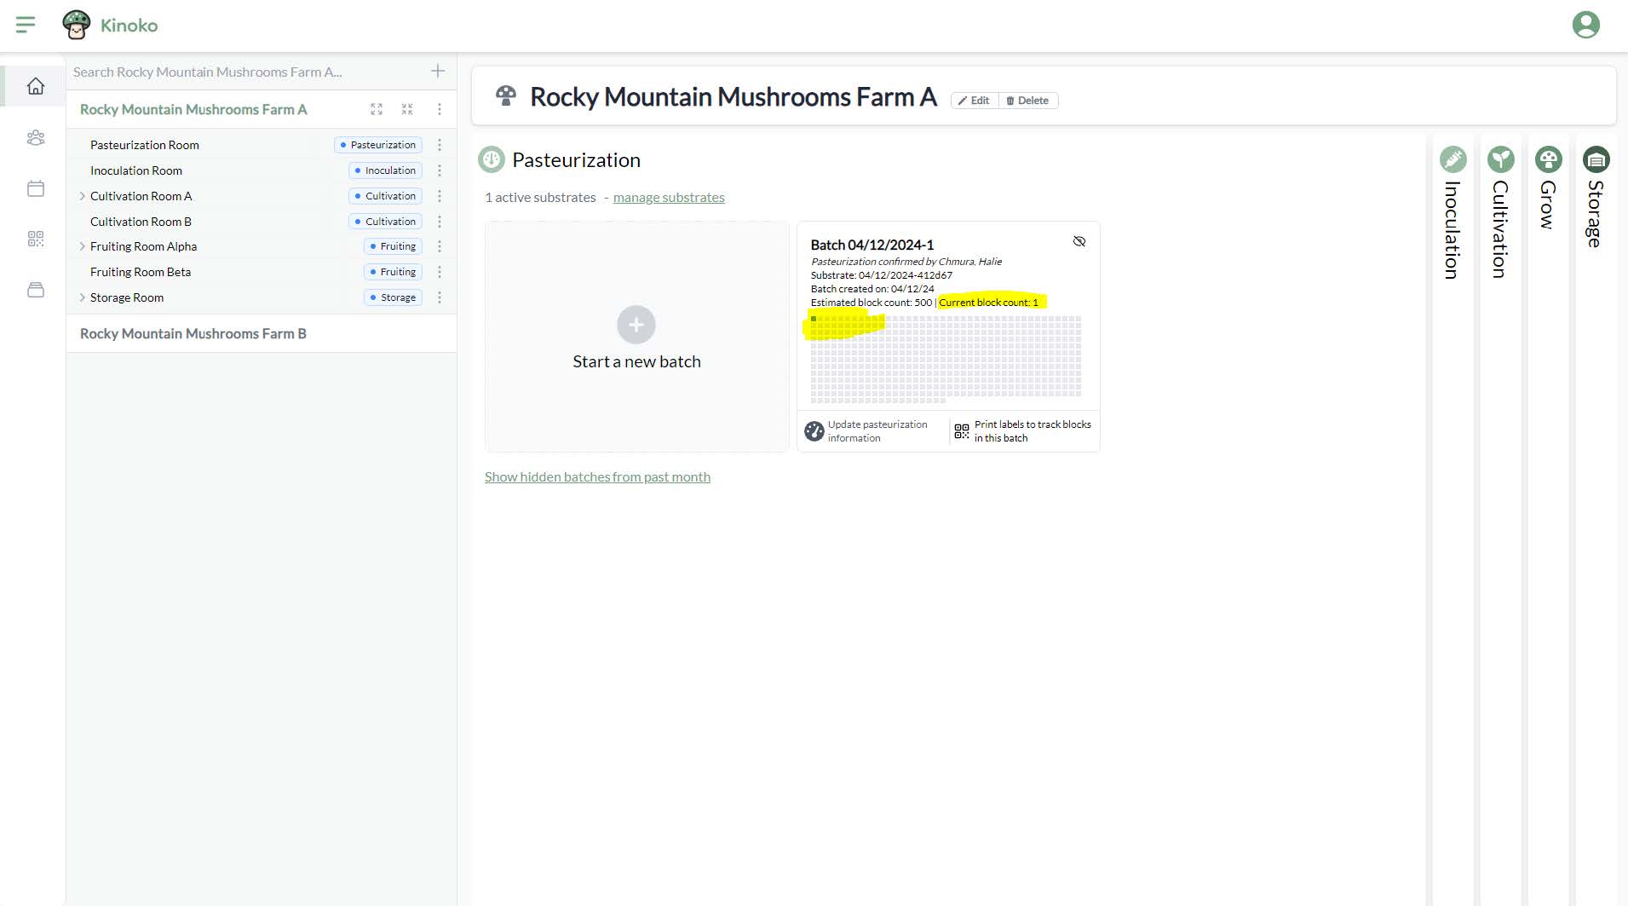
Task: Open the calendar sidebar icon
Action: pos(35,188)
